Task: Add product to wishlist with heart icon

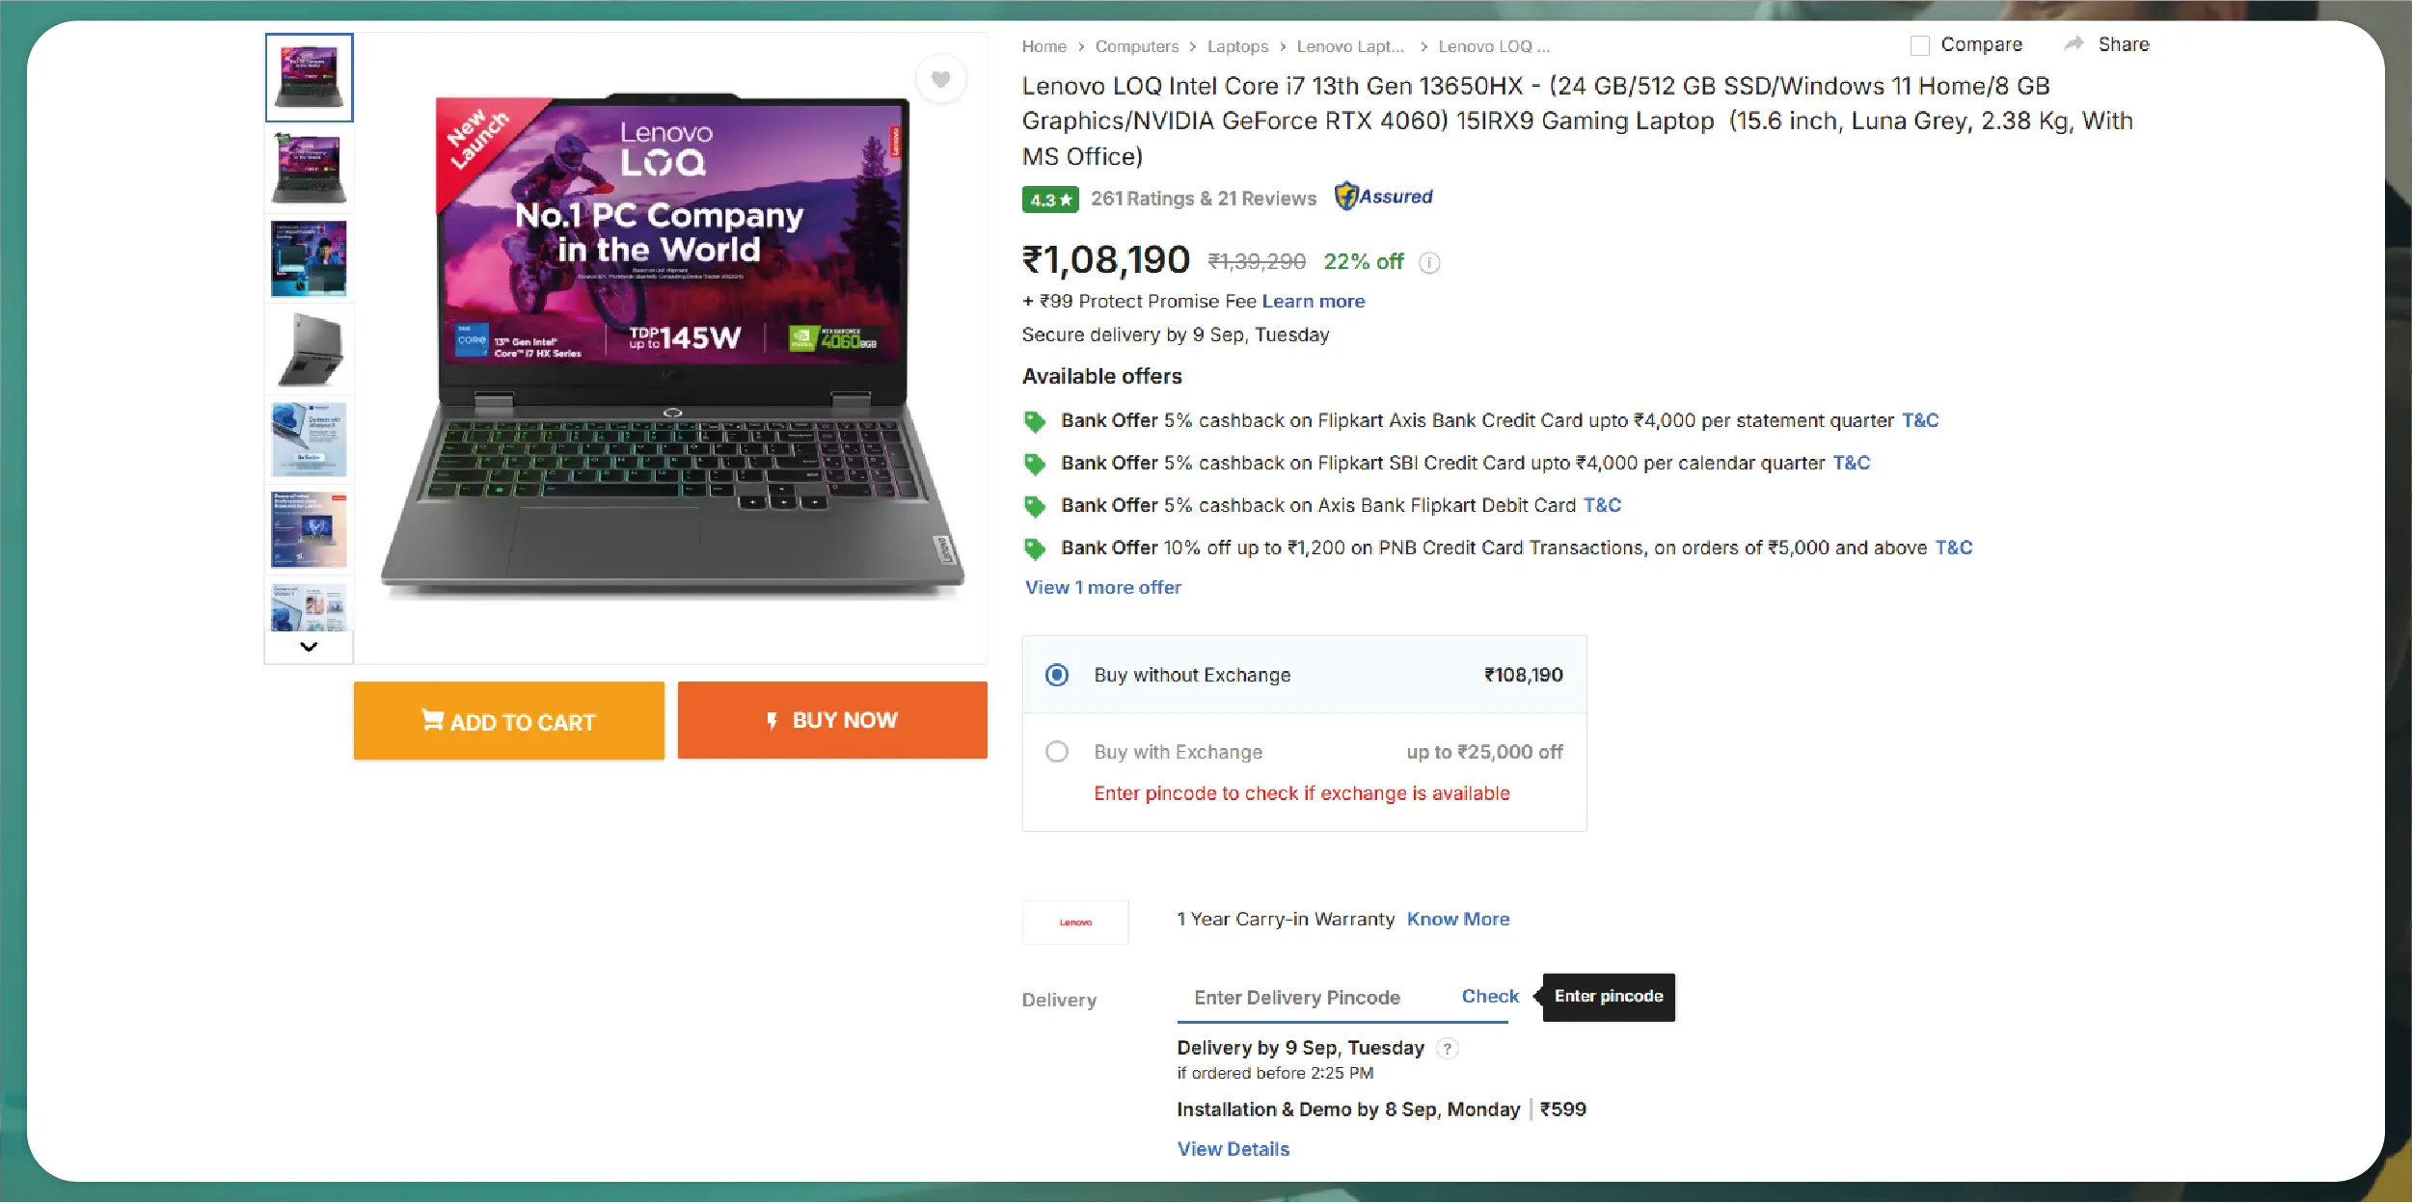Action: (940, 80)
